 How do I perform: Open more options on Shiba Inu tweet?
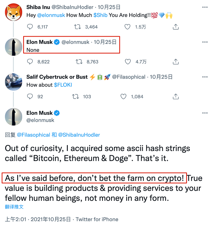coord(205,7)
